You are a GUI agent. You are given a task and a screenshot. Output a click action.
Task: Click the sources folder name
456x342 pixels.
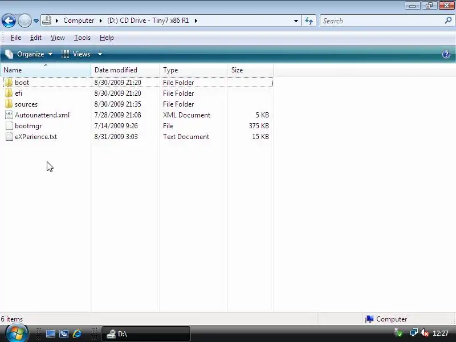click(26, 104)
